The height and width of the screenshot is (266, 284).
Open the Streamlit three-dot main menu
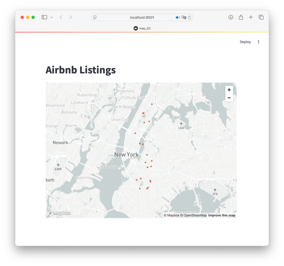click(x=258, y=42)
